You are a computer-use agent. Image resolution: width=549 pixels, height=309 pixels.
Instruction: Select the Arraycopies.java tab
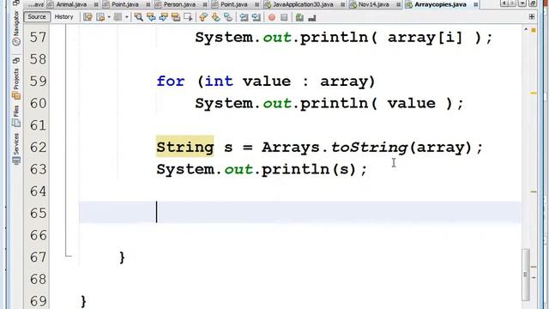click(x=440, y=4)
